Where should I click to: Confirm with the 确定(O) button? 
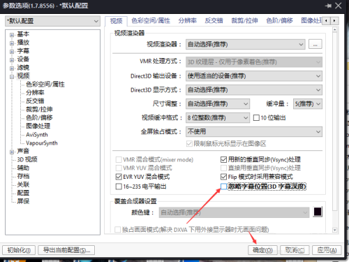(262, 250)
